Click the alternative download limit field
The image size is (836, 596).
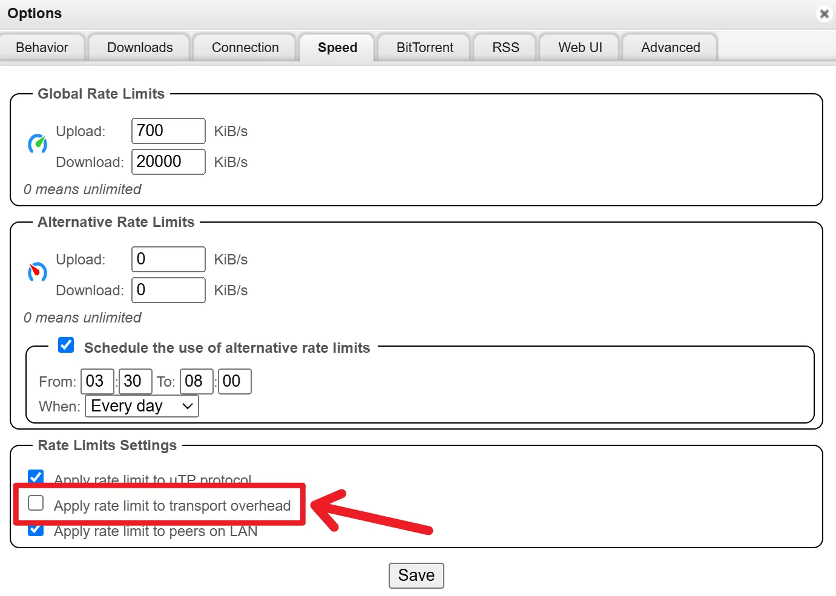point(168,290)
